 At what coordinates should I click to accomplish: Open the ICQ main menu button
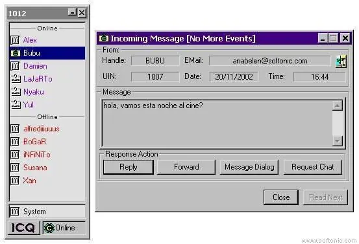point(23,228)
